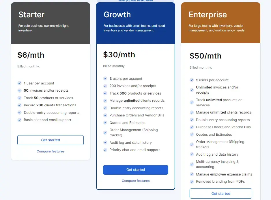Select the blue Growth plan header
Viewport: 271px width, 200px height.
(136, 23)
